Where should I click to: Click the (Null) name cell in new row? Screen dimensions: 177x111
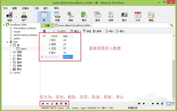[57, 57]
